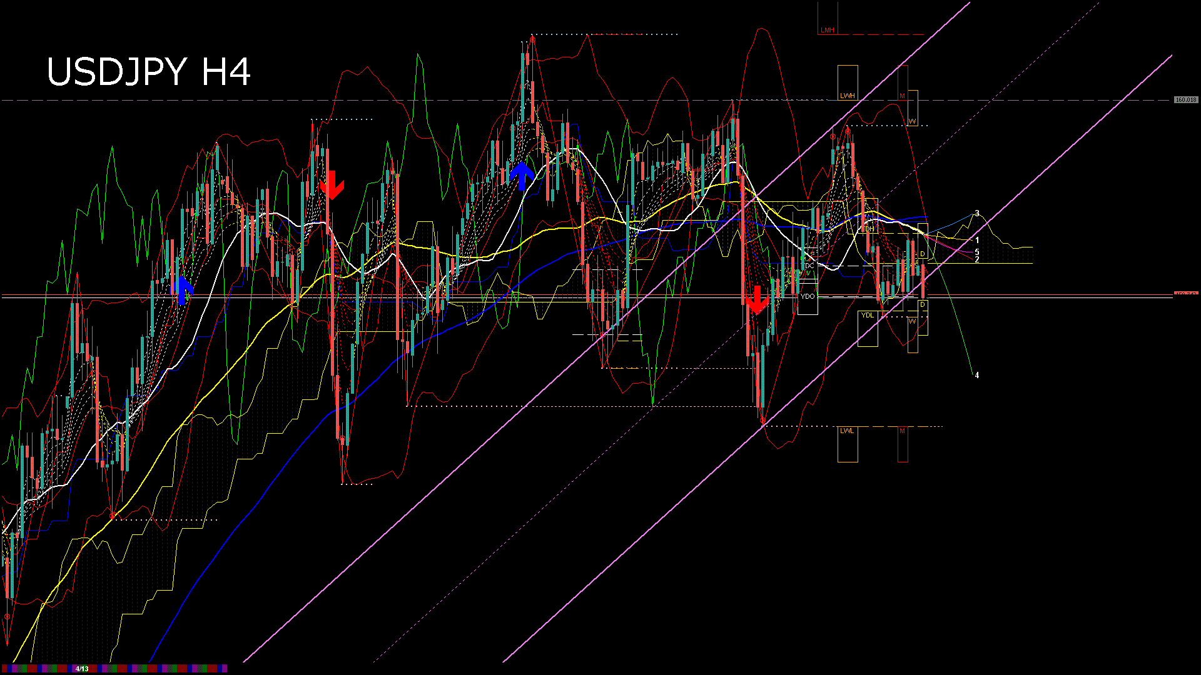Click projection label number 4 at the green line's end
The image size is (1201, 675).
coord(977,376)
